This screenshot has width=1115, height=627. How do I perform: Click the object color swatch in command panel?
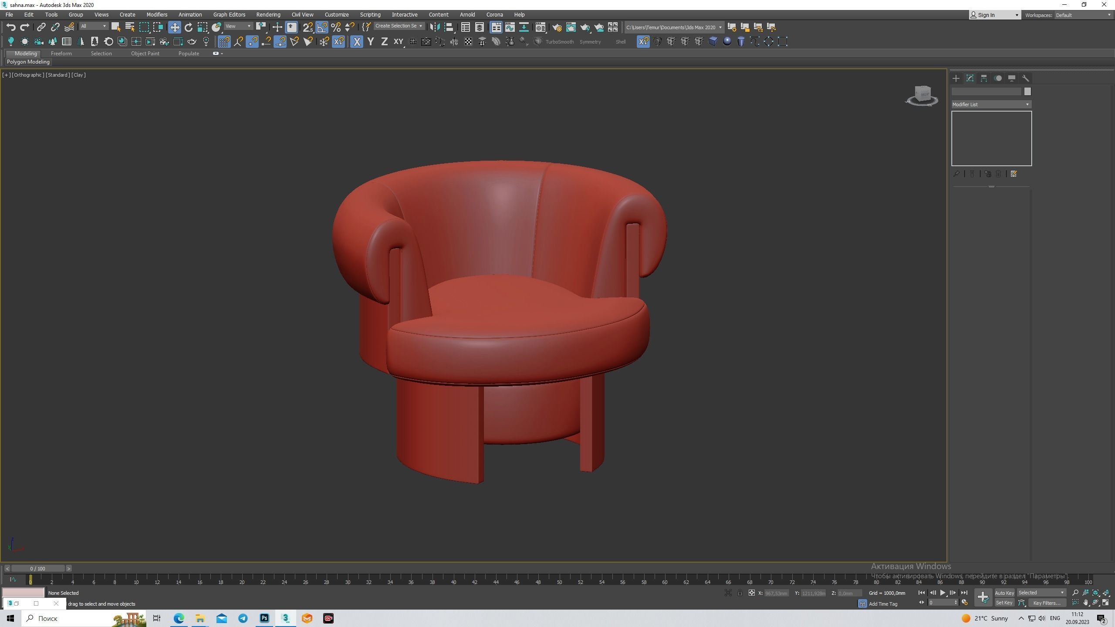pos(1027,91)
